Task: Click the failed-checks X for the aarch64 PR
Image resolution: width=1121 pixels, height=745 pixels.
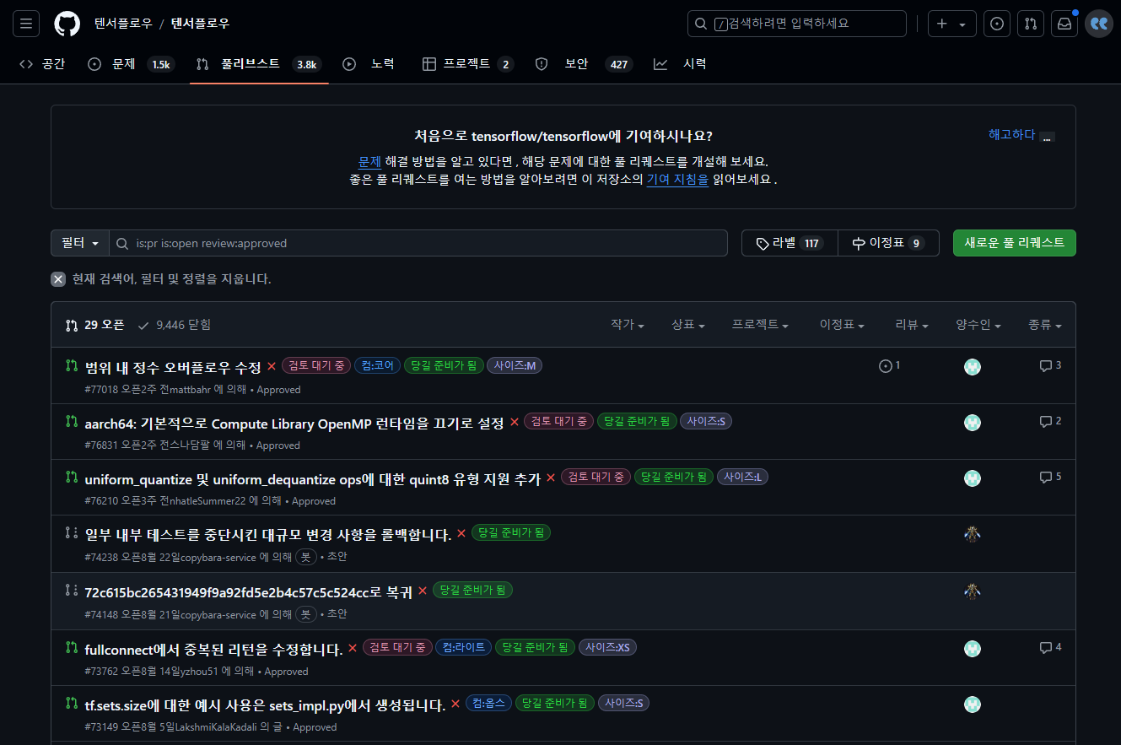Action: (515, 422)
